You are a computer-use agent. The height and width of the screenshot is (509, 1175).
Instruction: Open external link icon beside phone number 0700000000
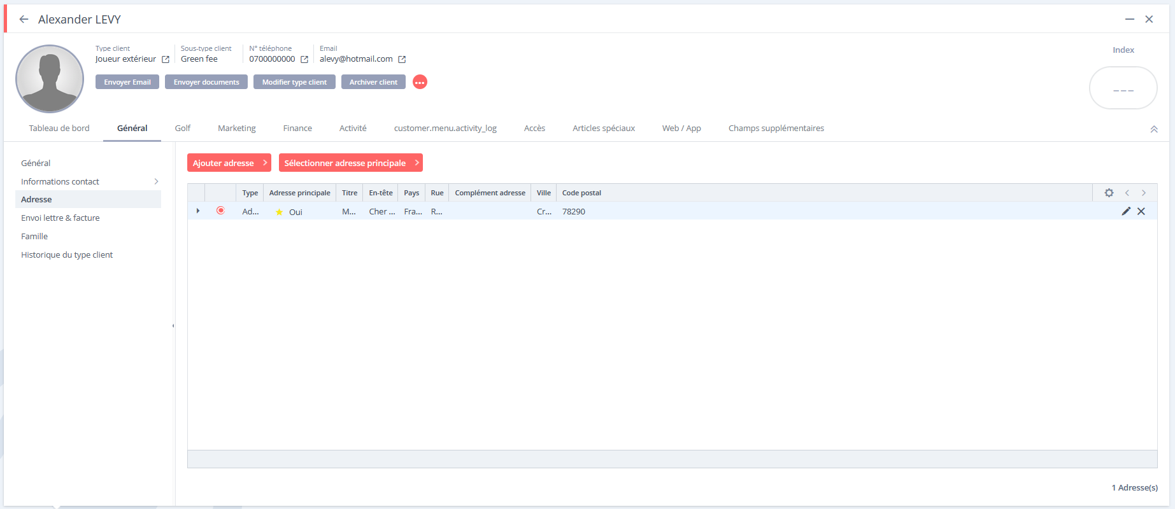coord(304,59)
